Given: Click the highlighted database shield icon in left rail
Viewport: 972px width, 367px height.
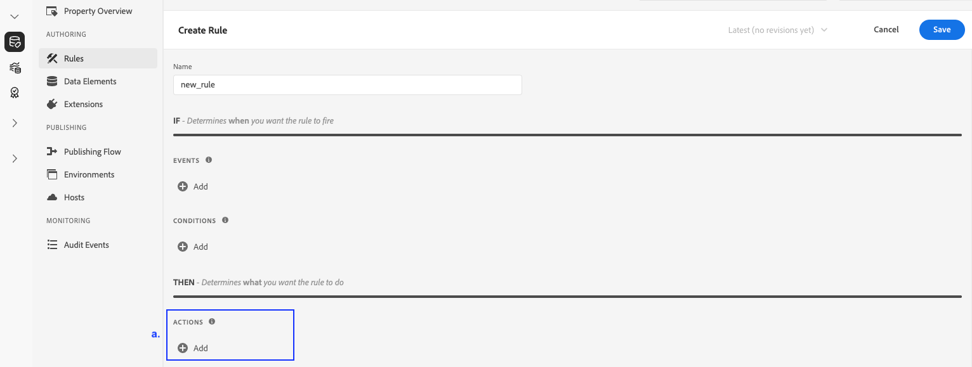Looking at the screenshot, I should pos(15,42).
